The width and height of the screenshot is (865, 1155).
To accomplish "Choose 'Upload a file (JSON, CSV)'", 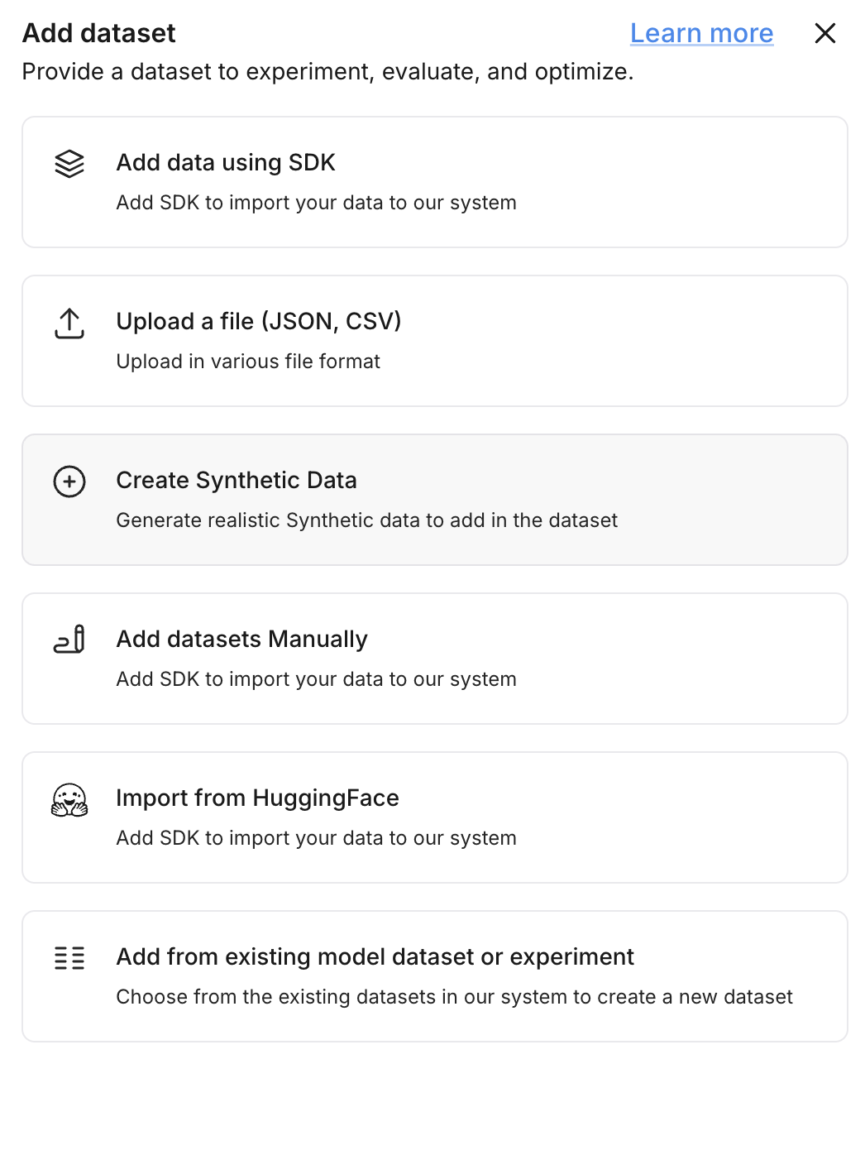I will click(258, 321).
